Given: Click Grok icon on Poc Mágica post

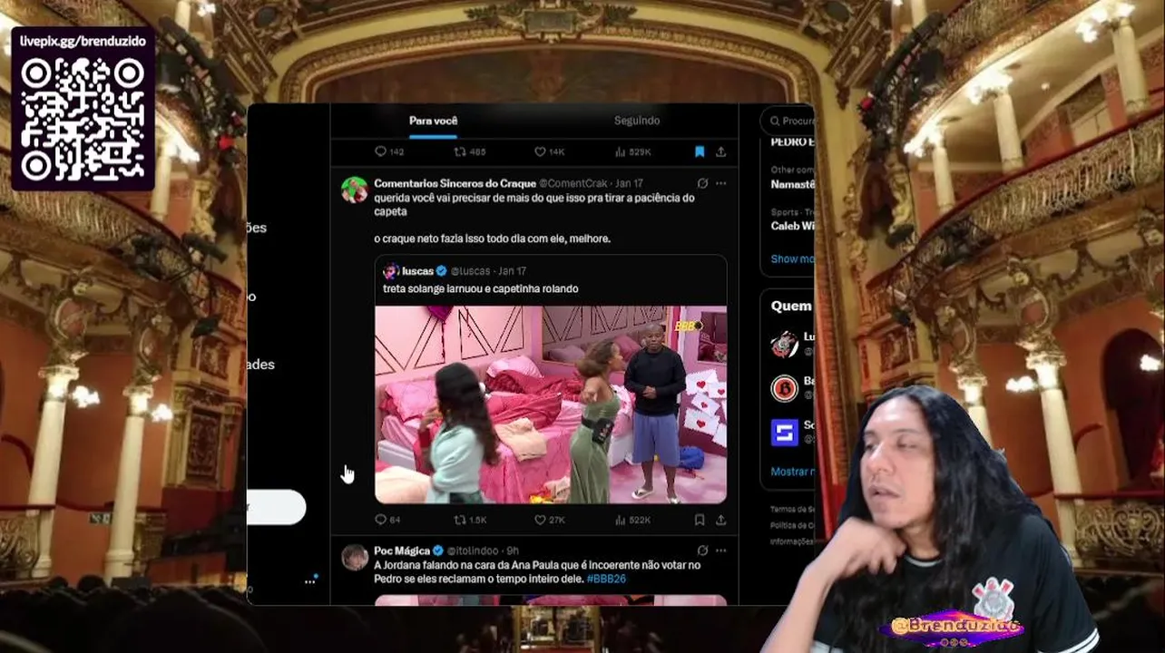Looking at the screenshot, I should pyautogui.click(x=701, y=551).
